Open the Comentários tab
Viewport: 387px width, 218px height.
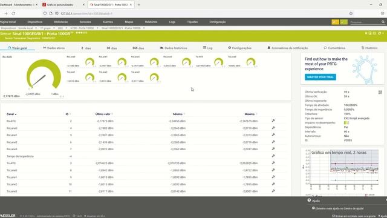coord(334,48)
